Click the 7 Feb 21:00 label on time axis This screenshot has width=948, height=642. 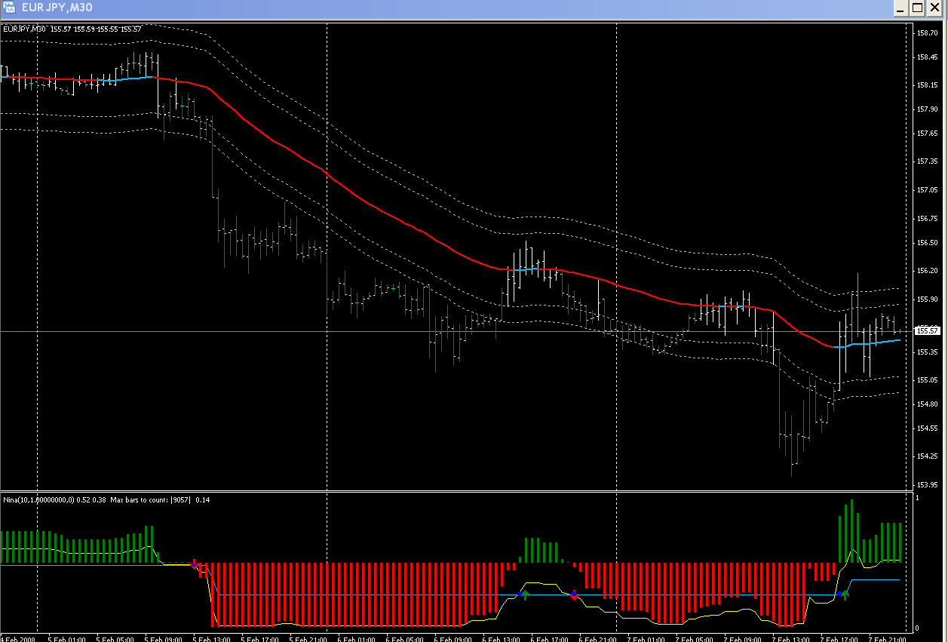[x=886, y=637]
